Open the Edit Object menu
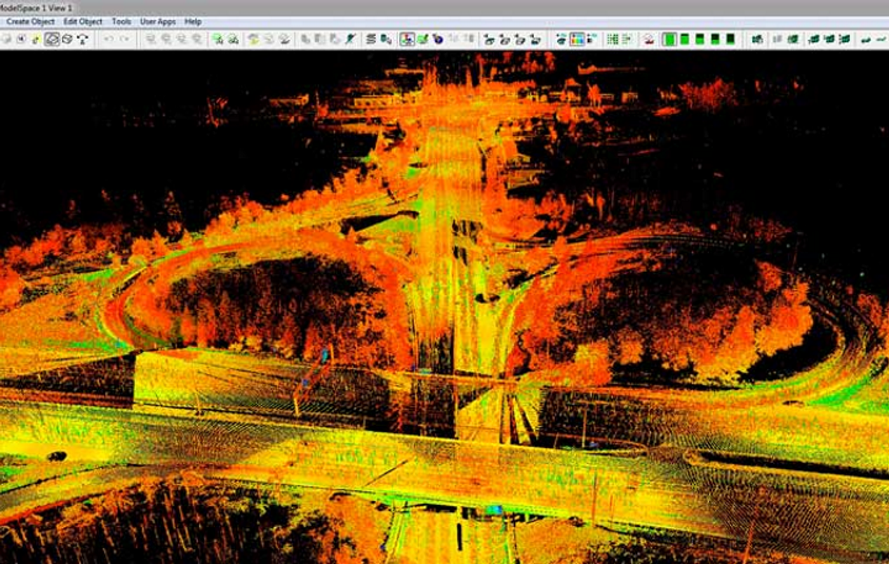Viewport: 889px width, 564px height. coord(83,21)
